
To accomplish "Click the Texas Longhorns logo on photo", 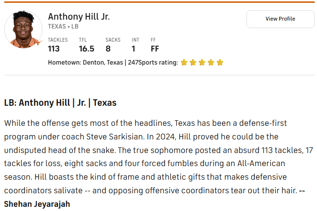I will coord(38,43).
